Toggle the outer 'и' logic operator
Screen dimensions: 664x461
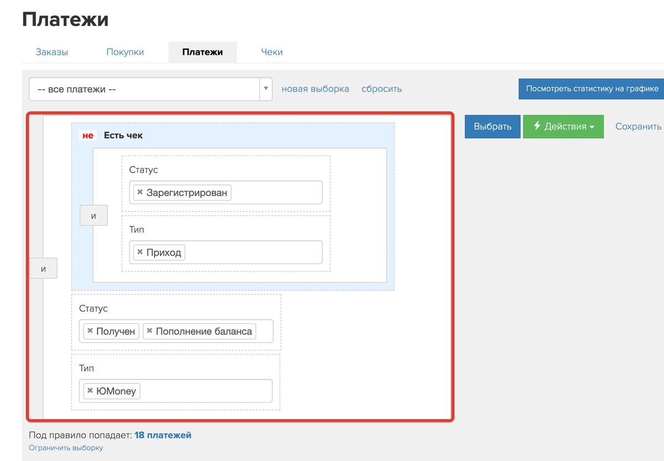tap(43, 269)
